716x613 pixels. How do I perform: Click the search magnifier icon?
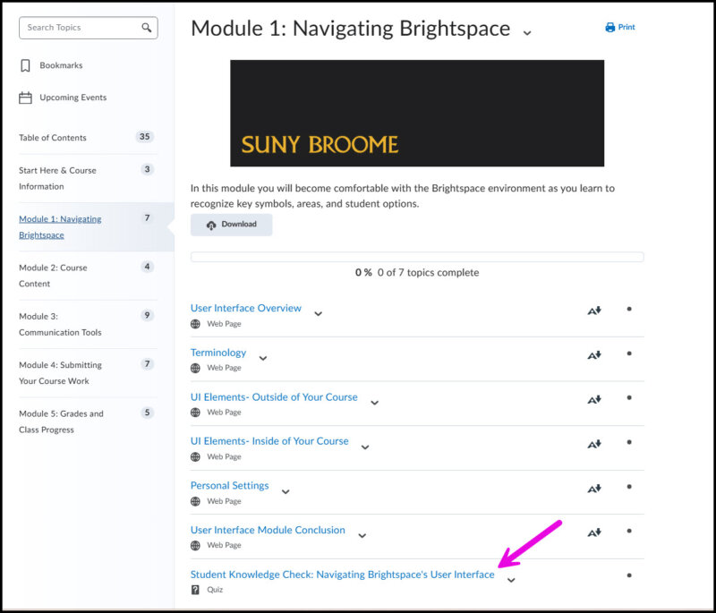click(147, 28)
